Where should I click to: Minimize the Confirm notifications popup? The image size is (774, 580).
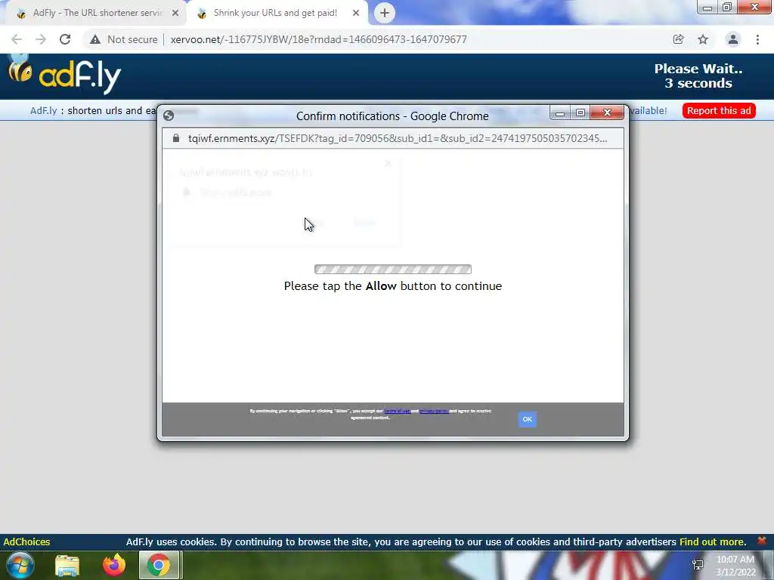coord(560,113)
